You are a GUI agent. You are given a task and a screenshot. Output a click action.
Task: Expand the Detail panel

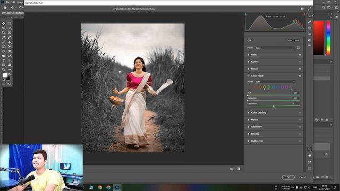point(249,69)
